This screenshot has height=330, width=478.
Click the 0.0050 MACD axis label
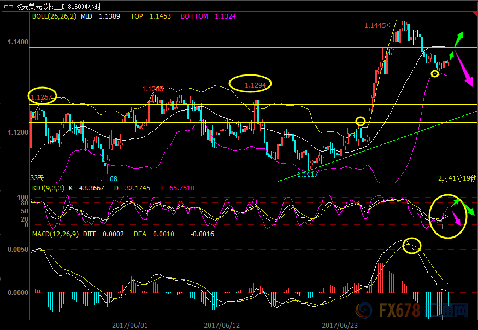[x=18, y=250]
